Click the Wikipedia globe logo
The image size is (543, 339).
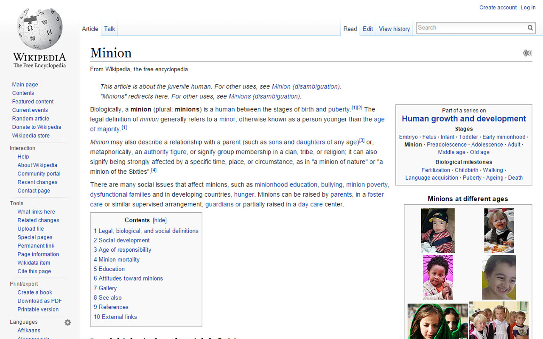coord(39,29)
